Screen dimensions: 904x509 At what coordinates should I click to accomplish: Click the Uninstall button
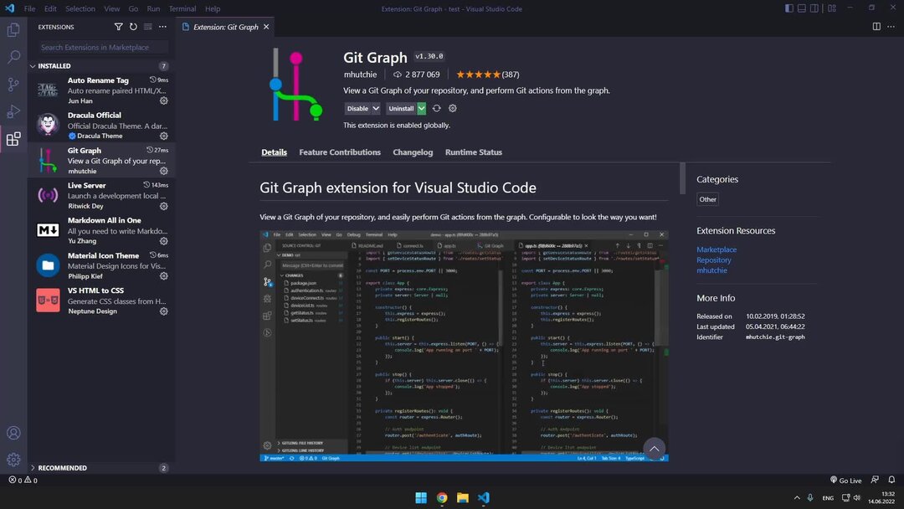(x=401, y=108)
